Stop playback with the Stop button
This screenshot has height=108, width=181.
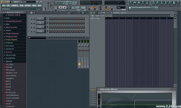[x=65, y=7]
